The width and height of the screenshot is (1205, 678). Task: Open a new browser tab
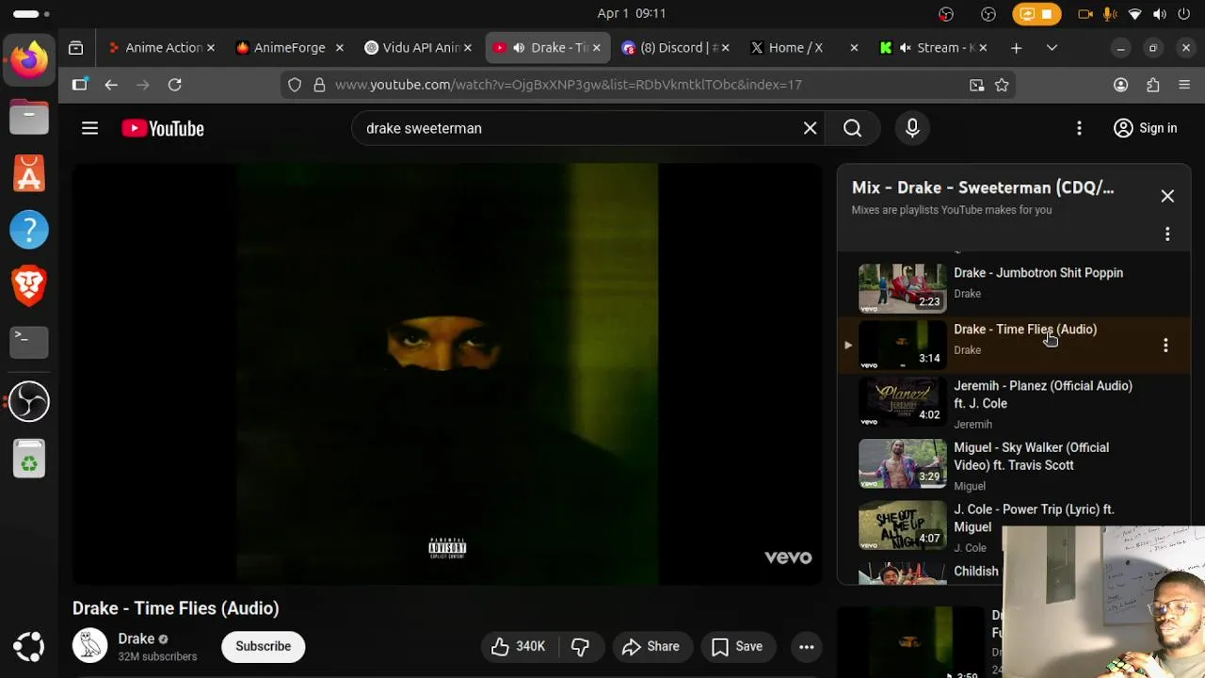pyautogui.click(x=1016, y=47)
